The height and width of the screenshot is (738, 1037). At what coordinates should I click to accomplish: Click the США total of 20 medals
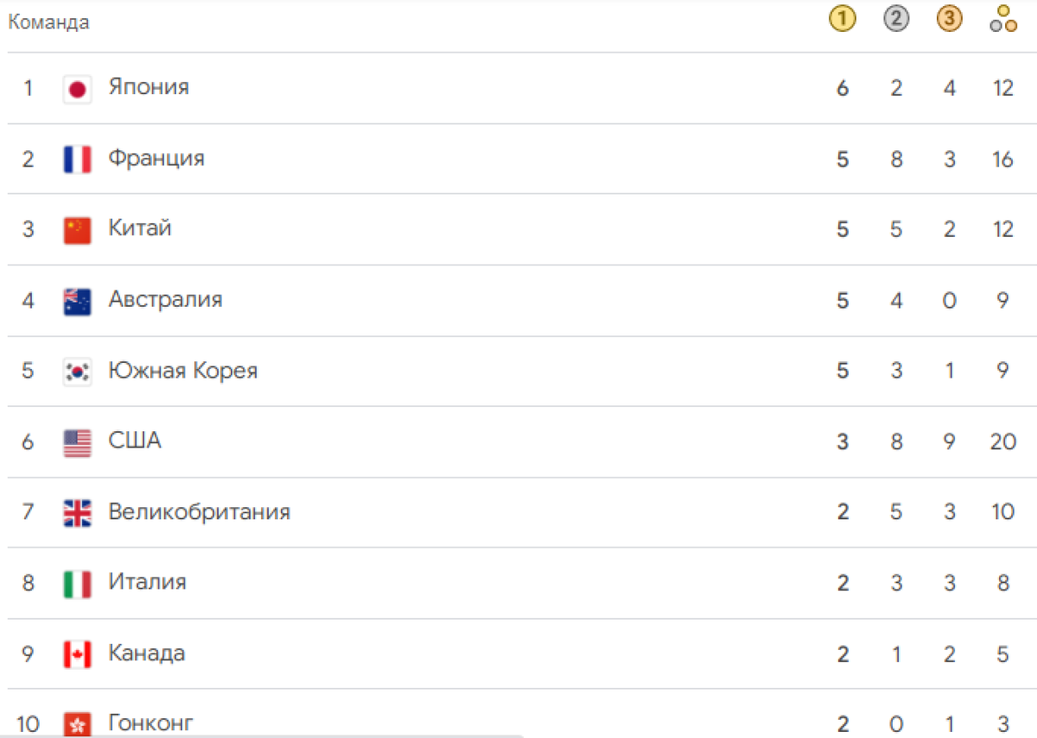point(1002,442)
